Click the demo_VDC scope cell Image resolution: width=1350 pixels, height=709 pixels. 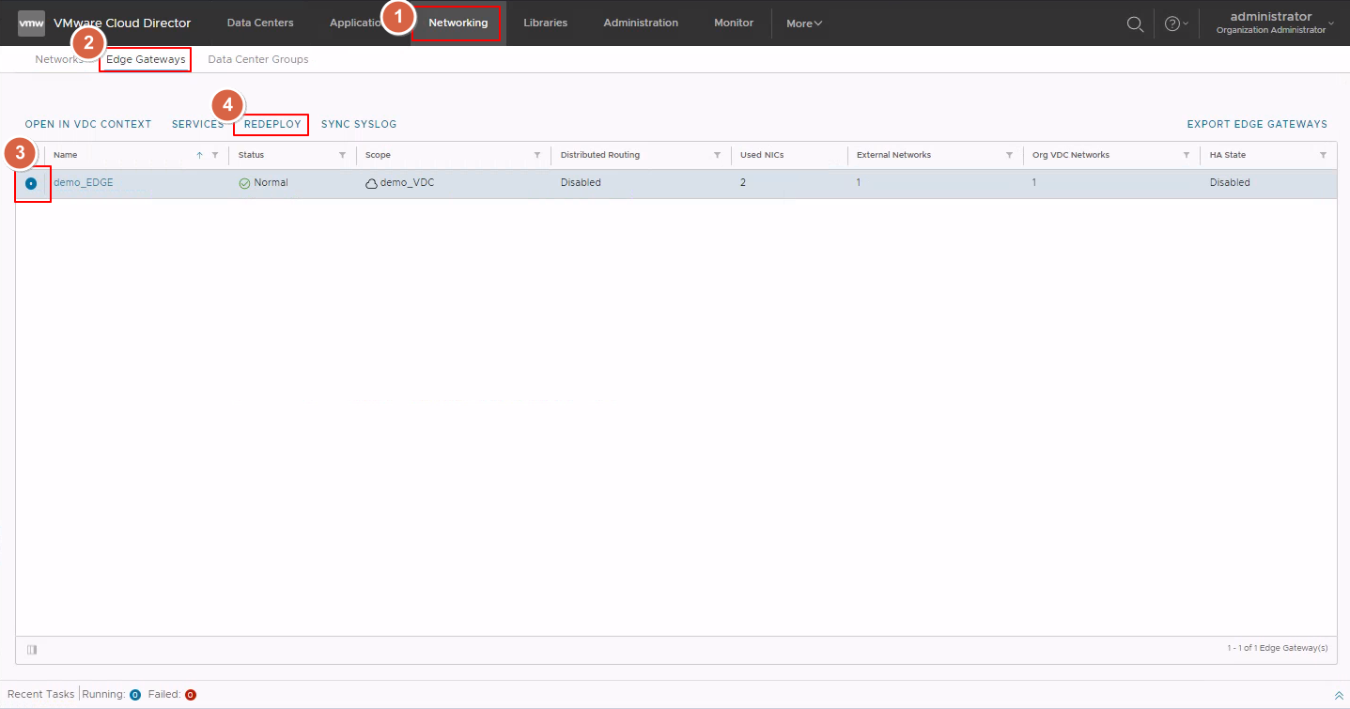407,183
